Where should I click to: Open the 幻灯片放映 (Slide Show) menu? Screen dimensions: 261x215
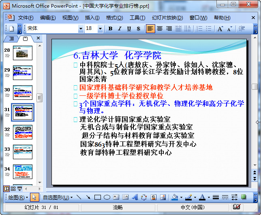(167, 18)
